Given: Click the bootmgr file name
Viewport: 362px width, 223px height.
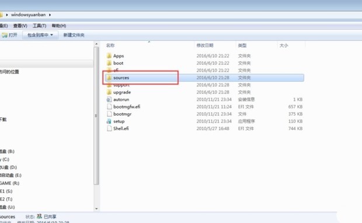Looking at the screenshot, I should (123, 114).
